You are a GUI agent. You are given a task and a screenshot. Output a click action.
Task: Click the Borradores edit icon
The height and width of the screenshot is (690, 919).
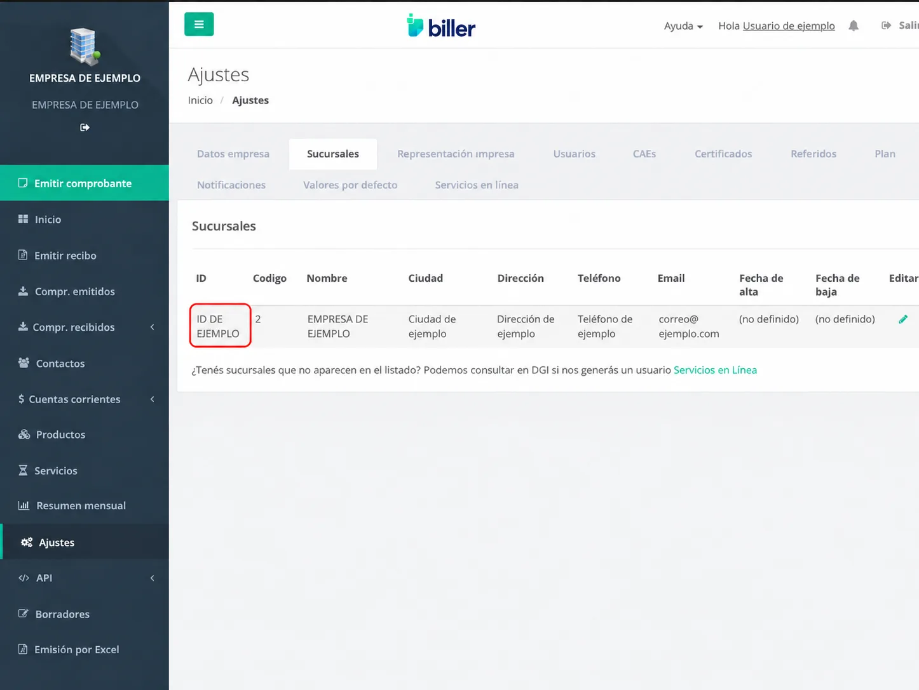24,614
